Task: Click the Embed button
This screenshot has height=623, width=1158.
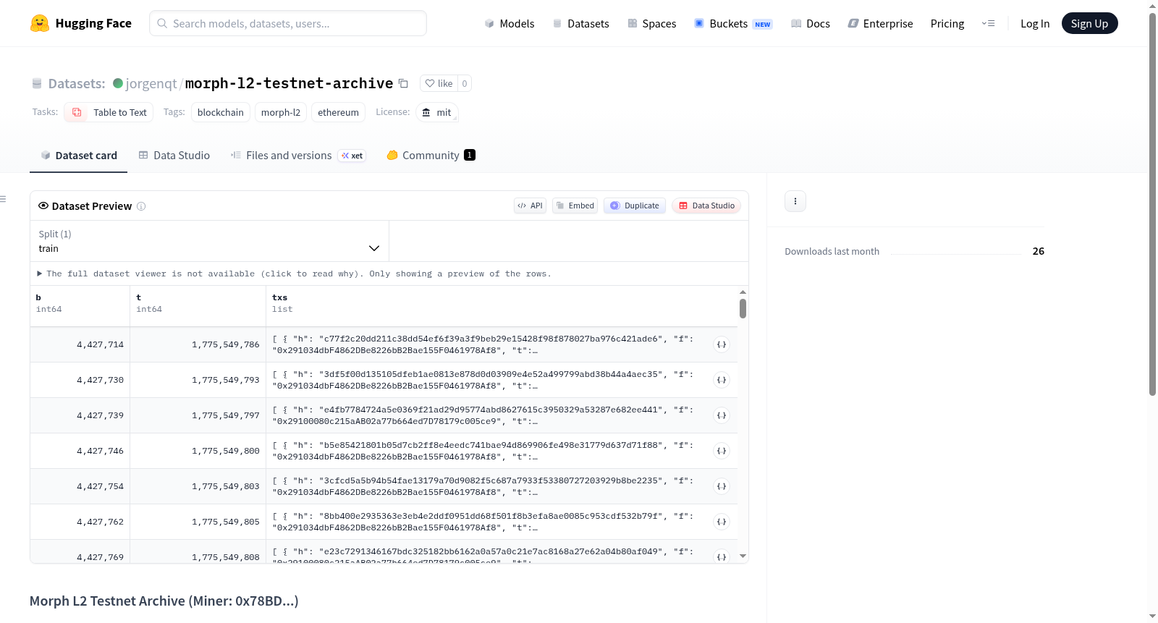Action: 575,205
